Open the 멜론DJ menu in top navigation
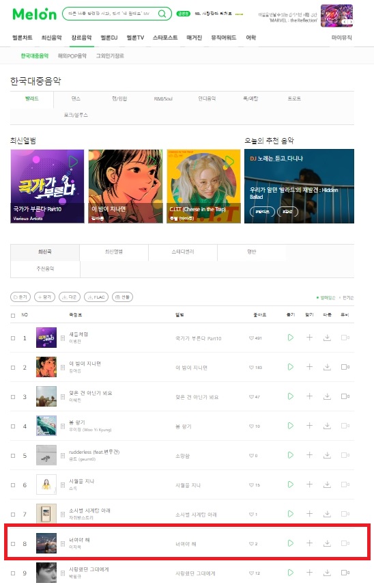The width and height of the screenshot is (374, 587). click(109, 38)
